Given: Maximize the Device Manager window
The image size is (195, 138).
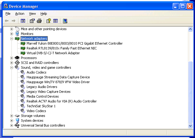Looking at the screenshot, I should (183, 6).
